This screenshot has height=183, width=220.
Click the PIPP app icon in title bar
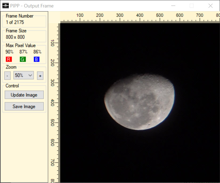pos(5,6)
